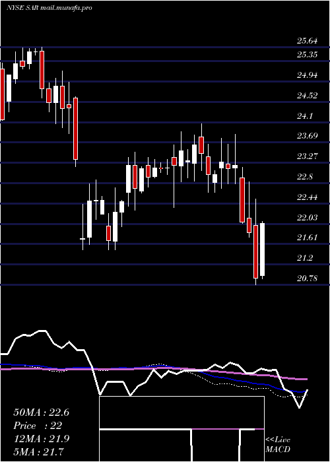Select the 22.44 price axis label

pos(308,197)
